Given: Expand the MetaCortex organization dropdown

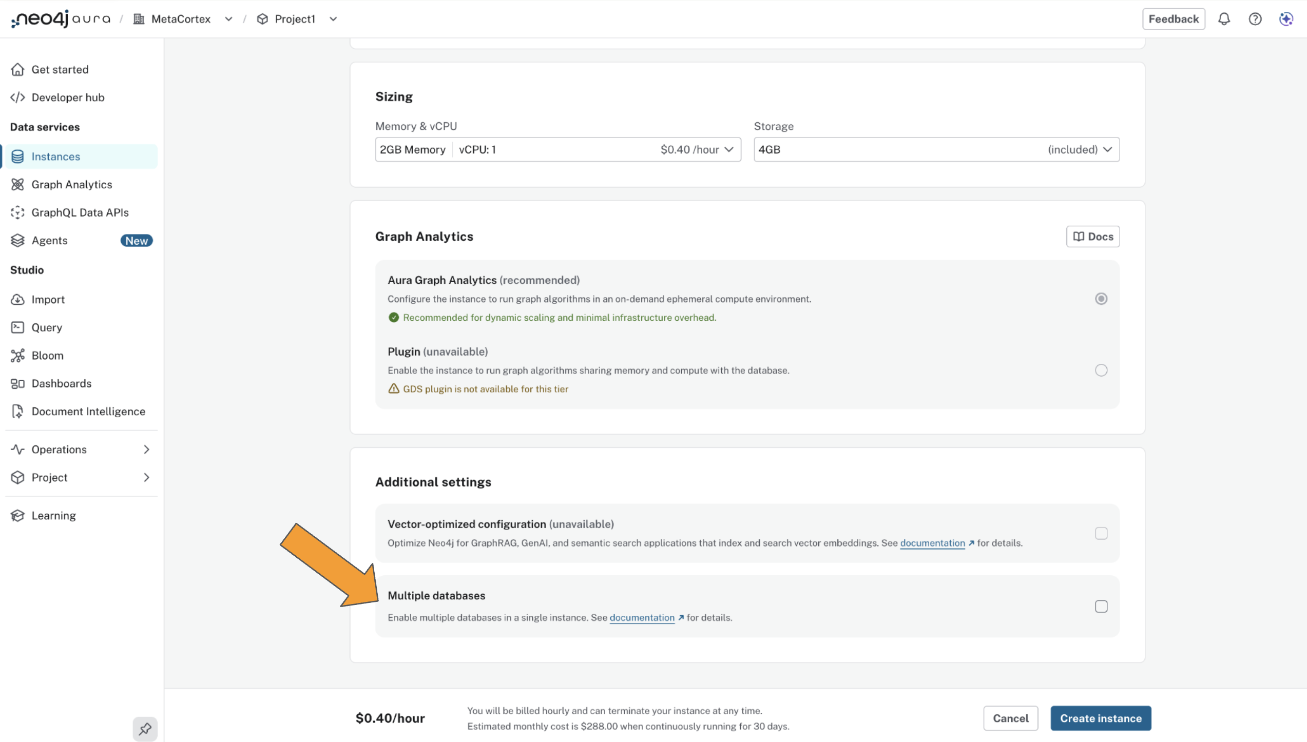Looking at the screenshot, I should pos(228,19).
